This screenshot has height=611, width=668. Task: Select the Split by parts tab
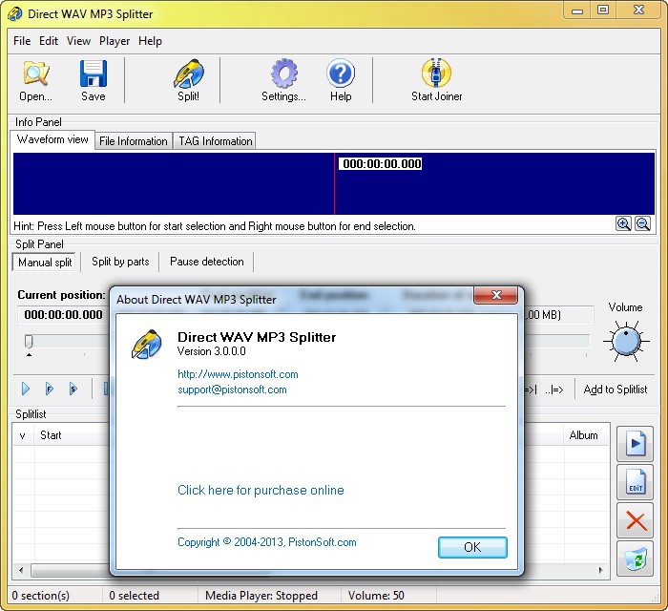click(x=120, y=262)
